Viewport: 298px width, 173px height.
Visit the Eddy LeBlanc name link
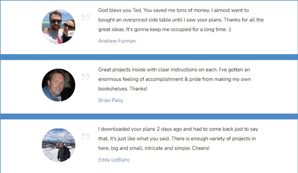(114, 160)
